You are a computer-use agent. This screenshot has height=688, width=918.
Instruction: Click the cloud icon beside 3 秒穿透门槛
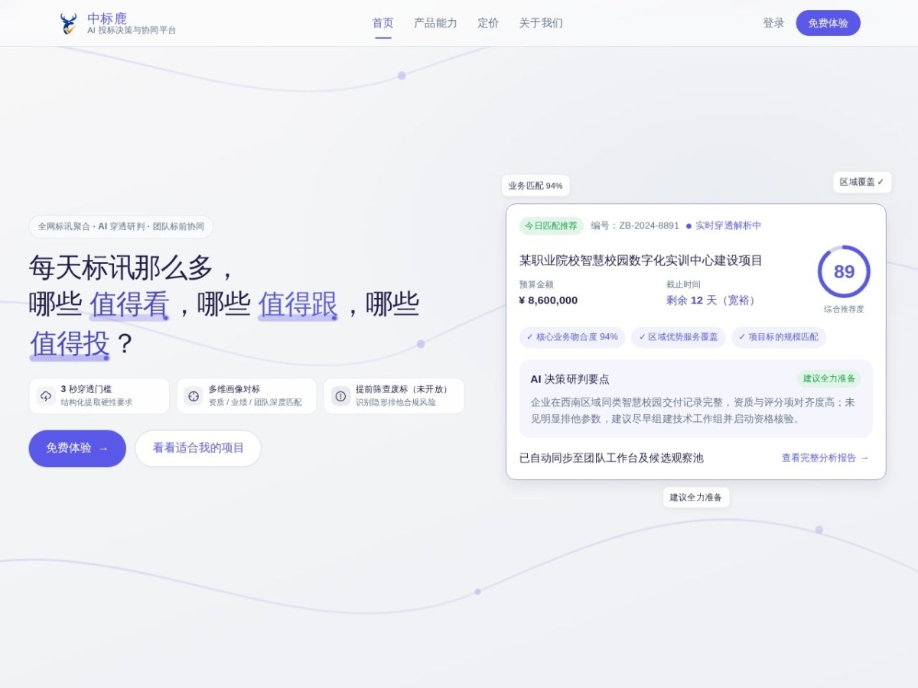46,396
